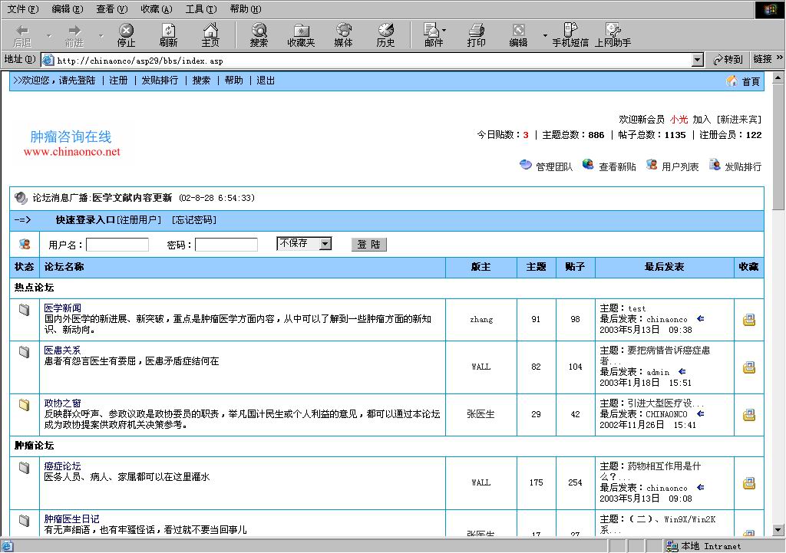Open the 注册 link in top navigation
Screen dimensions: 786x553
point(118,80)
